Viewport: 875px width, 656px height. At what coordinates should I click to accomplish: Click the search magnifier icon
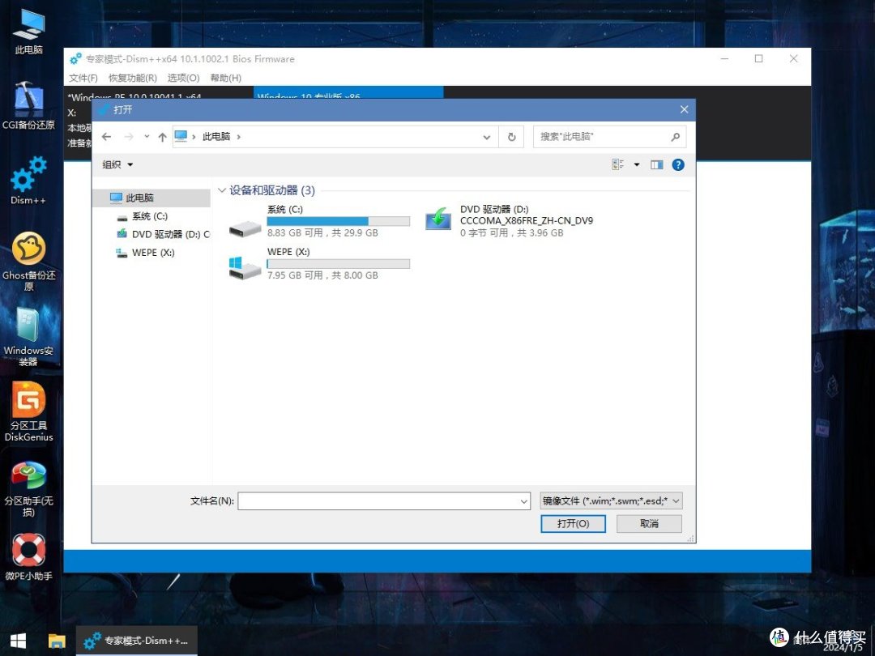tap(675, 137)
